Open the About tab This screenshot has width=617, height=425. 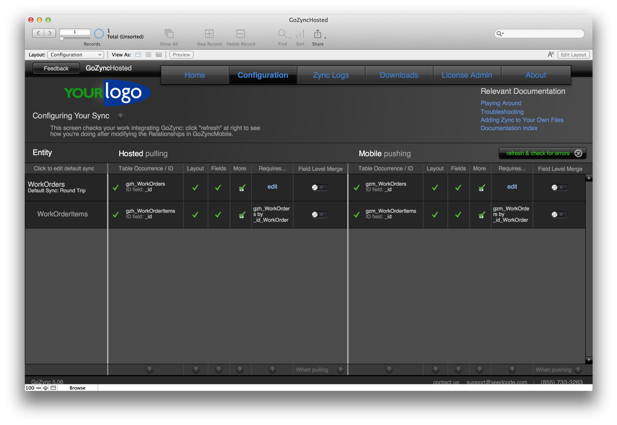point(536,75)
